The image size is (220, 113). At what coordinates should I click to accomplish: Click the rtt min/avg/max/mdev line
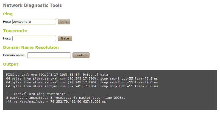pyautogui.click(x=56, y=101)
